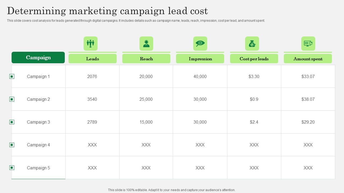344x193 pixels.
Task: Select the Campaign 1 leads value 2076
Action: point(92,76)
